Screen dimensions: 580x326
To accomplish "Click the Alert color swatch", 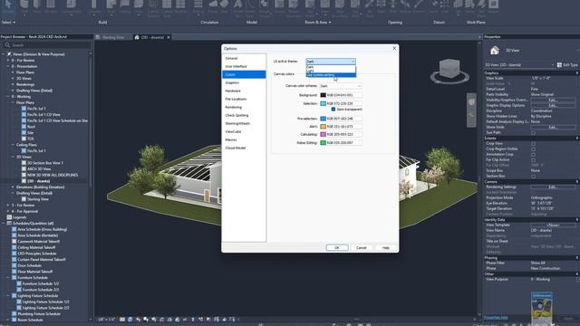I will click(323, 127).
